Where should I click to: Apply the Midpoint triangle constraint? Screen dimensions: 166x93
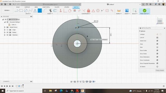click(93, 11)
